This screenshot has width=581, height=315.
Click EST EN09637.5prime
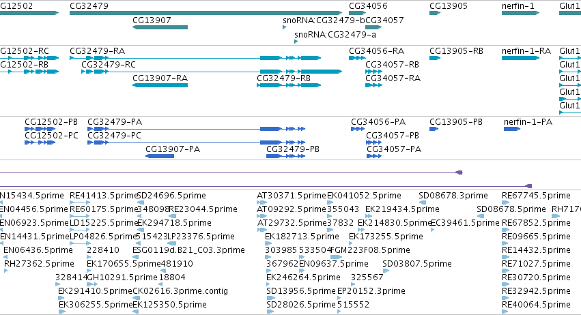point(333,264)
